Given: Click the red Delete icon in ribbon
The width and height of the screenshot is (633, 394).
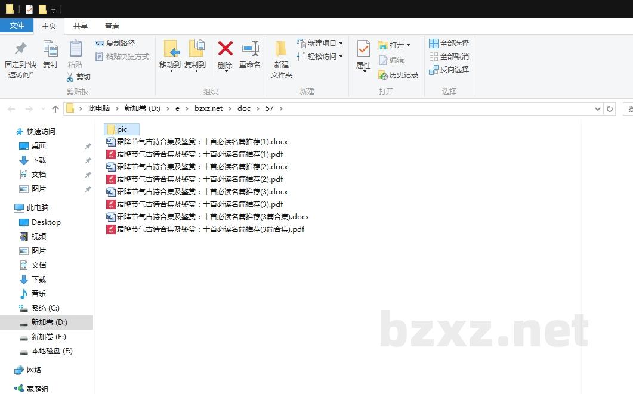Looking at the screenshot, I should point(225,49).
